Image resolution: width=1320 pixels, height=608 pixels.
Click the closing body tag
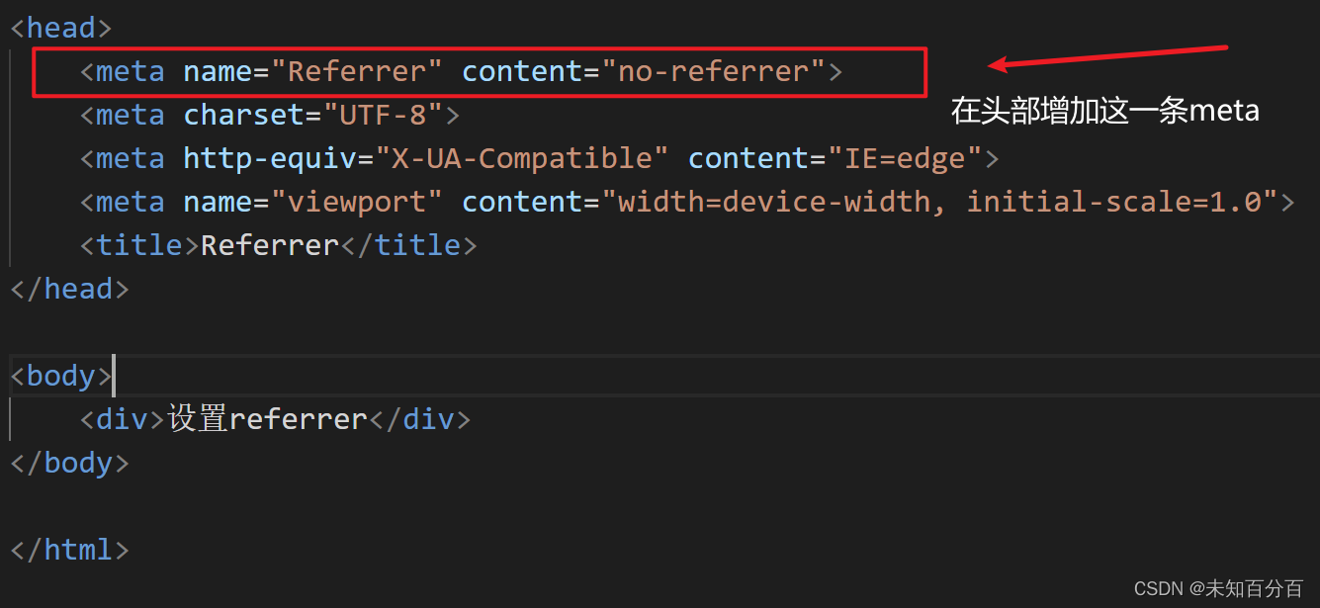(x=69, y=463)
